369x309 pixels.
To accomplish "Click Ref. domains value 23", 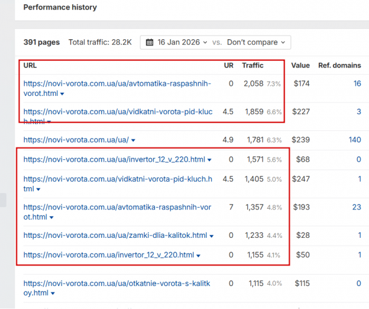I will coord(356,207).
